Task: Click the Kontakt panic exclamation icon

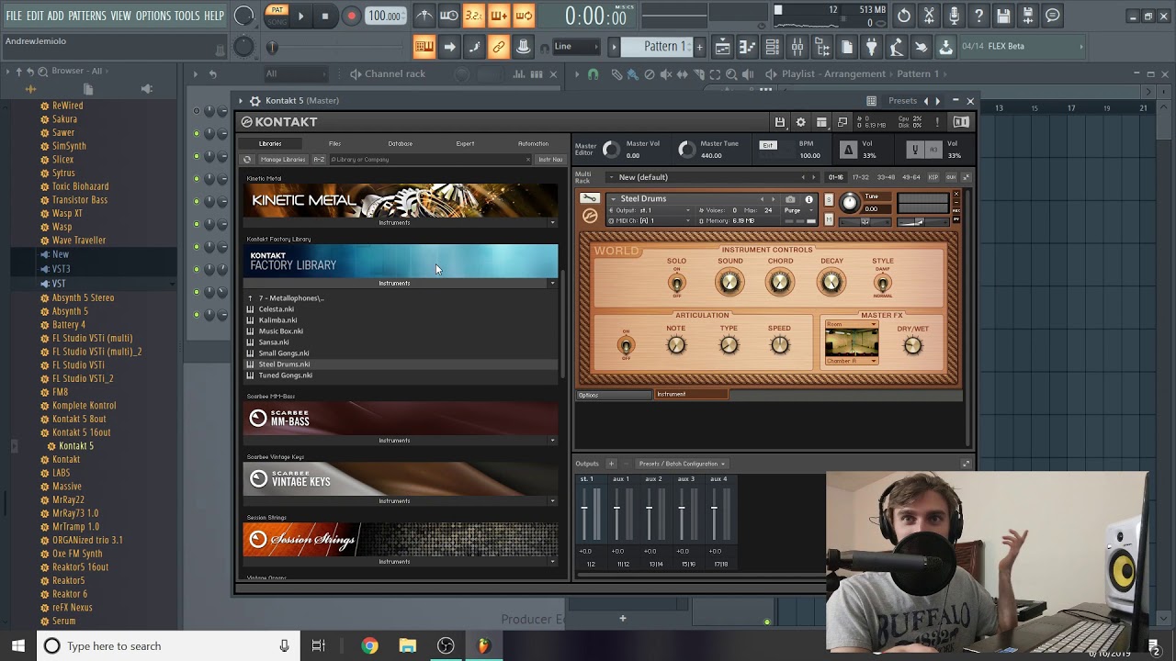Action: (937, 122)
